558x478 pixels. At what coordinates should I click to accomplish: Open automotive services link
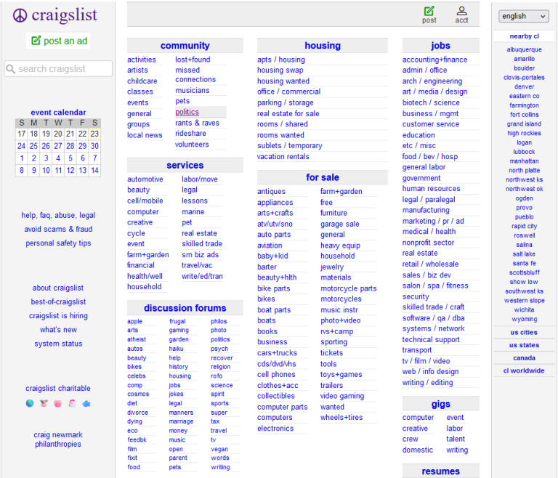[145, 179]
